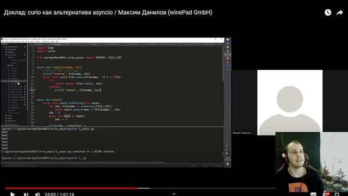
Task: Open the Share arrow
Action: 339,13
